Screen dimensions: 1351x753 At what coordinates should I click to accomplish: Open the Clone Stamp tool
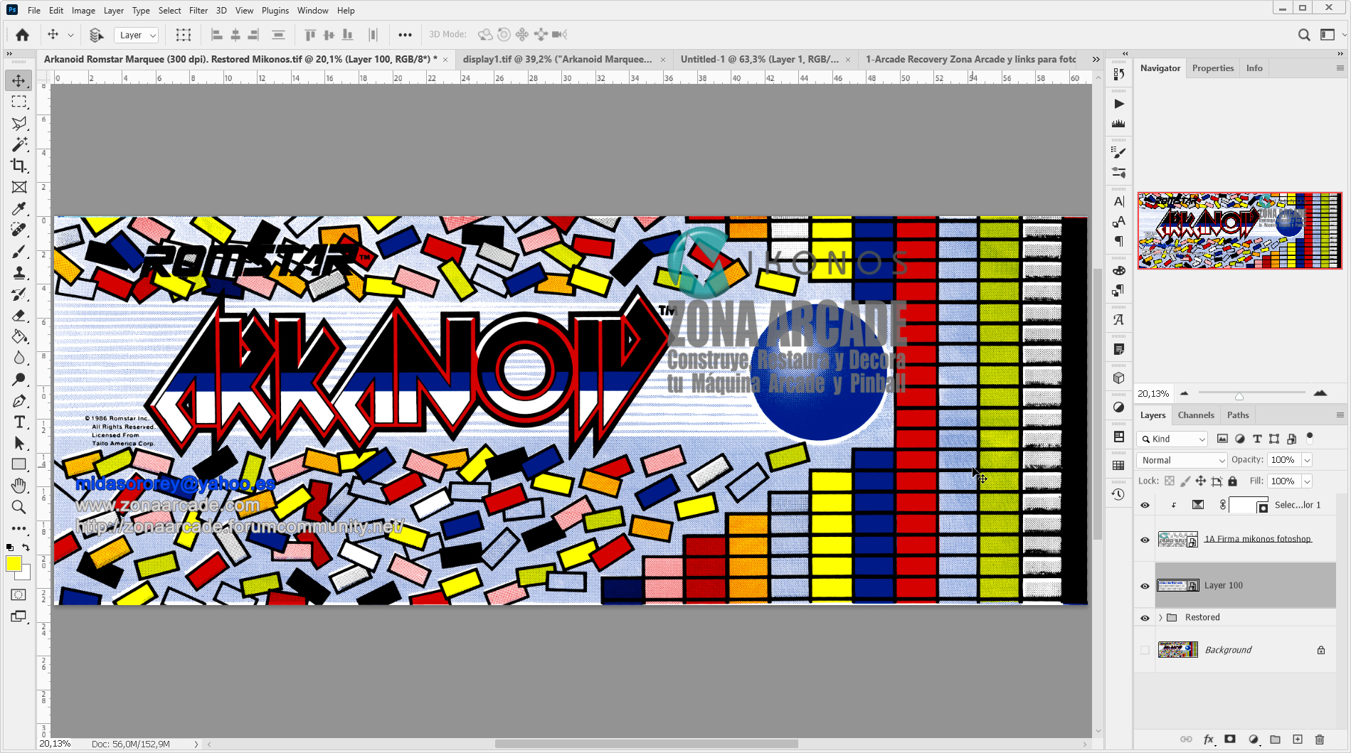pos(19,272)
